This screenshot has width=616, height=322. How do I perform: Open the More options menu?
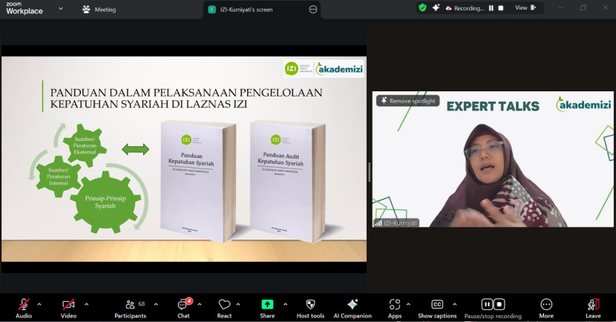[546, 305]
